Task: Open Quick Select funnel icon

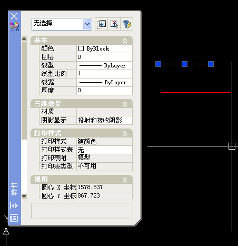Action: point(127,24)
